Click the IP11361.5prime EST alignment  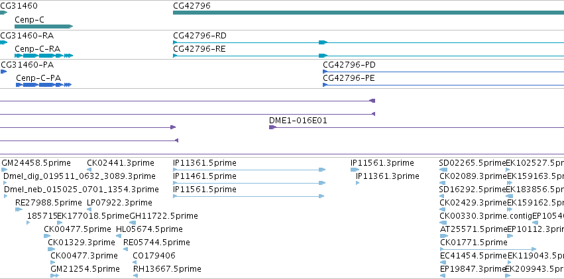tap(249, 170)
